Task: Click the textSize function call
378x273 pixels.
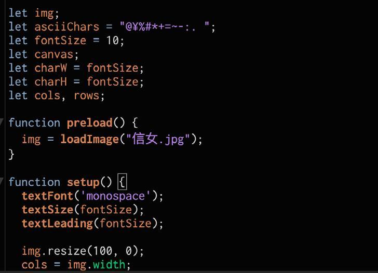Action: [47, 210]
